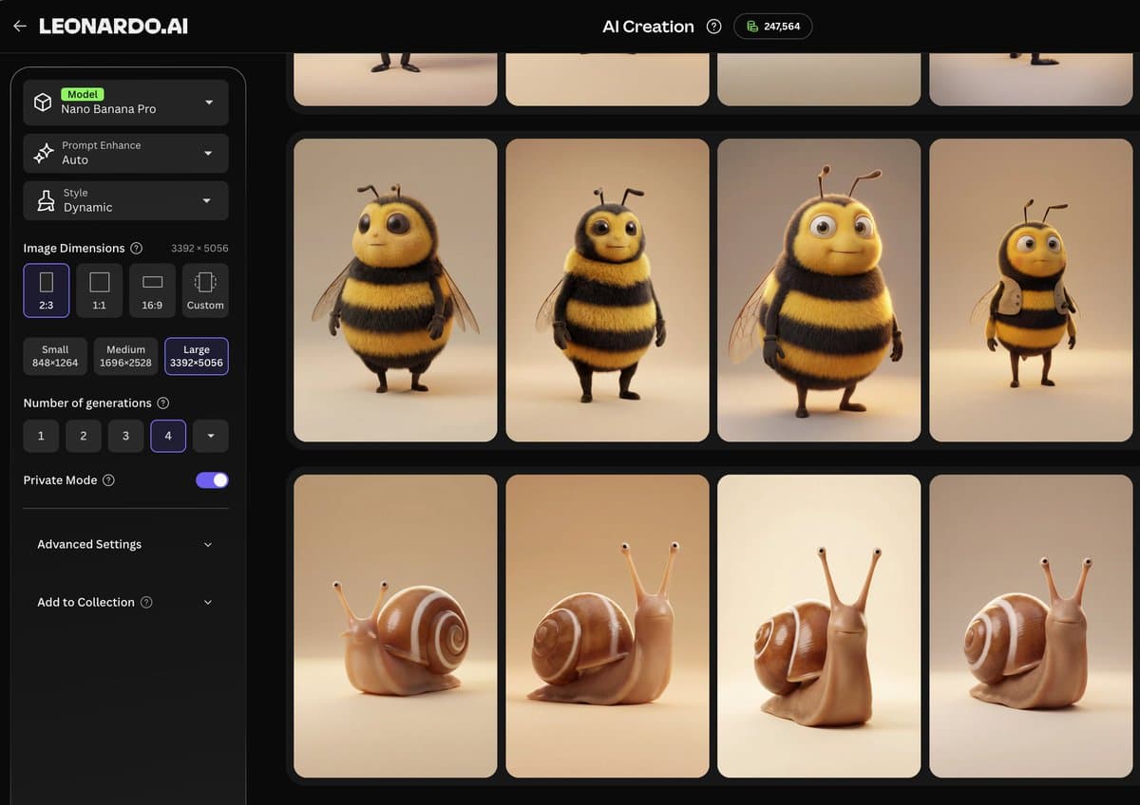
Task: Click the Model cube icon
Action: point(42,102)
